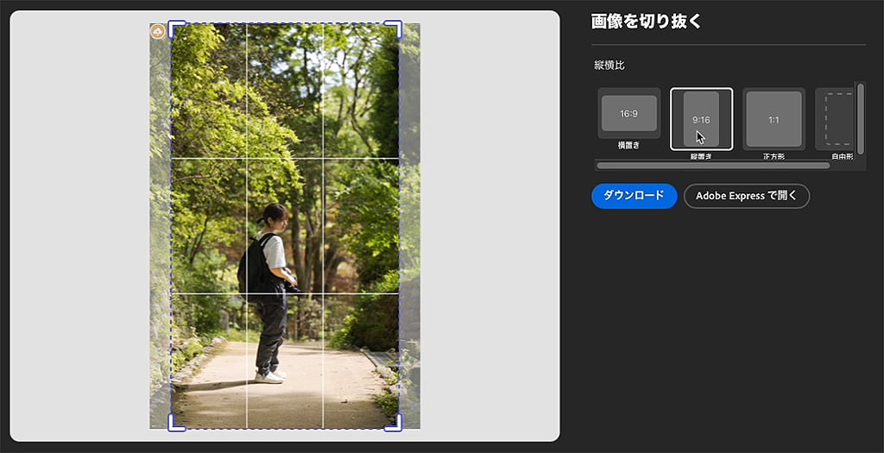Grab the bottom-right crop corner handle
884x453 pixels.
(x=394, y=423)
